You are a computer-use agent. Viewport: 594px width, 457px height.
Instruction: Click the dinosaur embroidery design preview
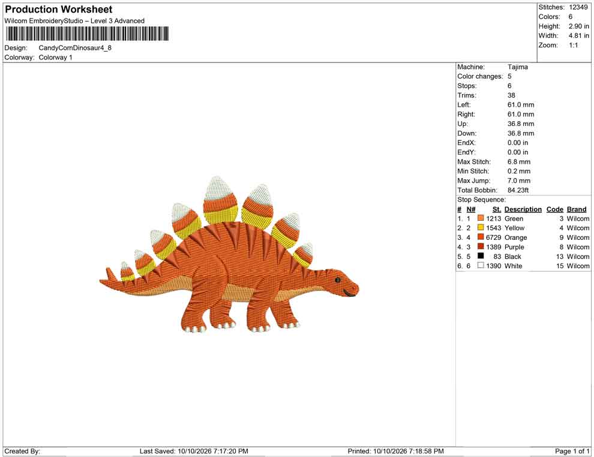click(x=229, y=255)
